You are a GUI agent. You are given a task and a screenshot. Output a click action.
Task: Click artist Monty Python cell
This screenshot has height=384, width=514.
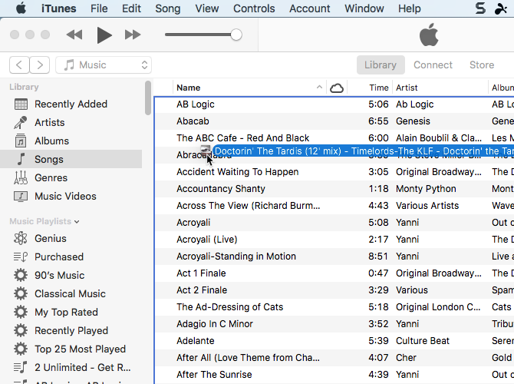click(x=426, y=189)
